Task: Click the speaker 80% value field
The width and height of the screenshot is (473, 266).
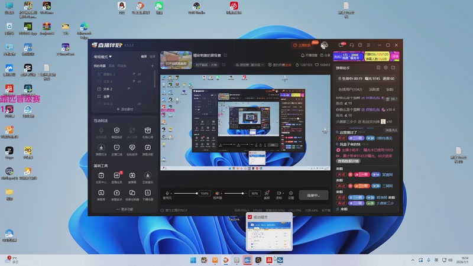Action: coord(255,193)
